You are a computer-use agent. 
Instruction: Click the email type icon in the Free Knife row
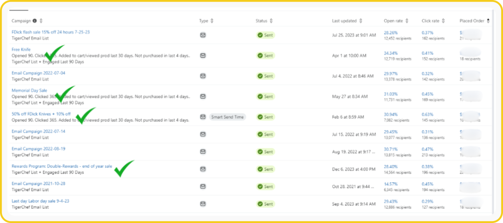[202, 55]
